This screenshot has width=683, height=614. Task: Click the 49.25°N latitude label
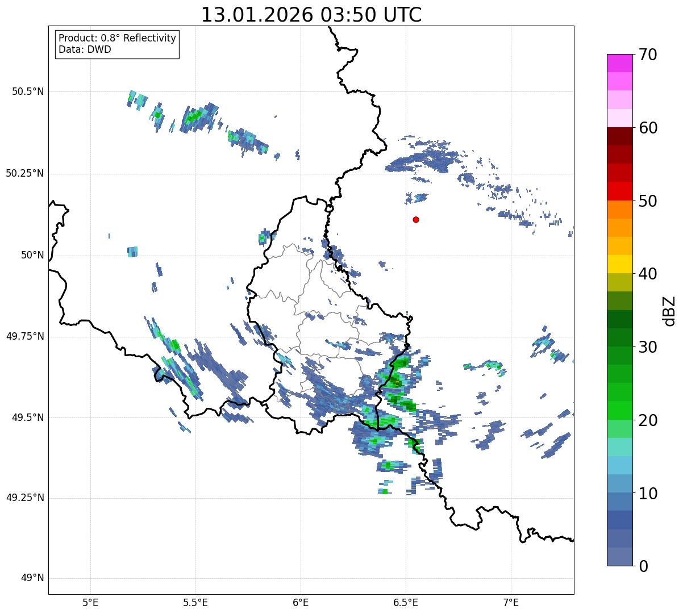[x=24, y=498]
